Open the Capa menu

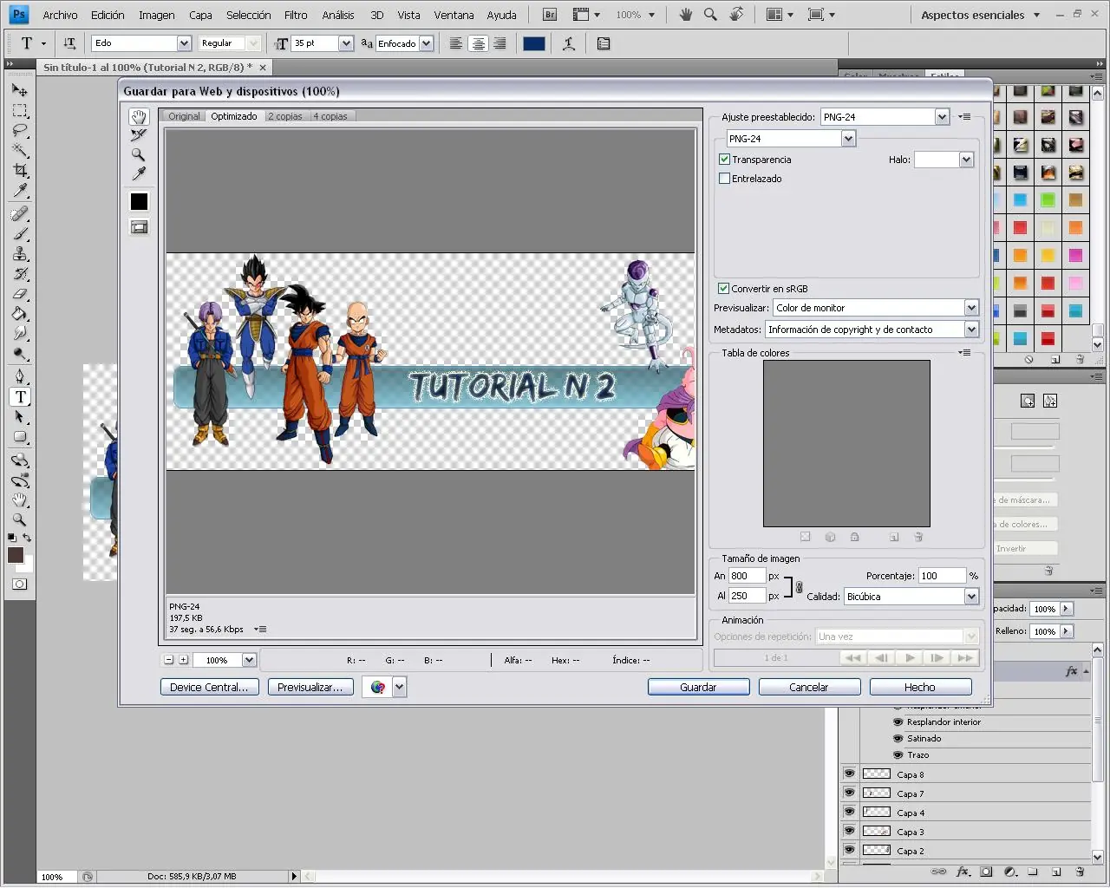[x=200, y=15]
